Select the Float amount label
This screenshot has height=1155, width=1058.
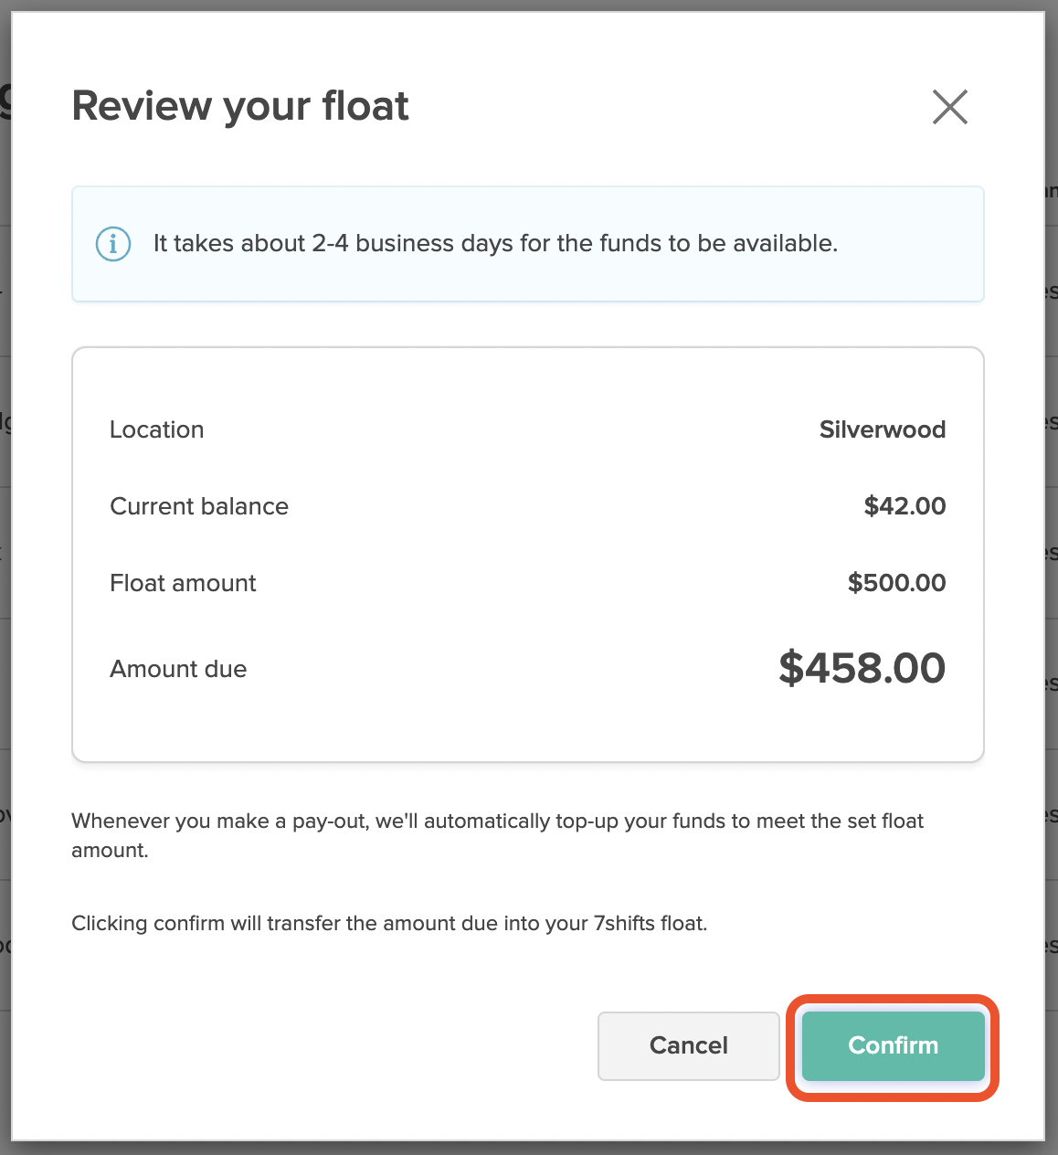click(183, 583)
